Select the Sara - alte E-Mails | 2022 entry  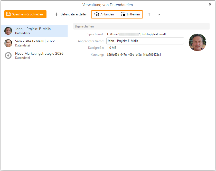point(35,41)
